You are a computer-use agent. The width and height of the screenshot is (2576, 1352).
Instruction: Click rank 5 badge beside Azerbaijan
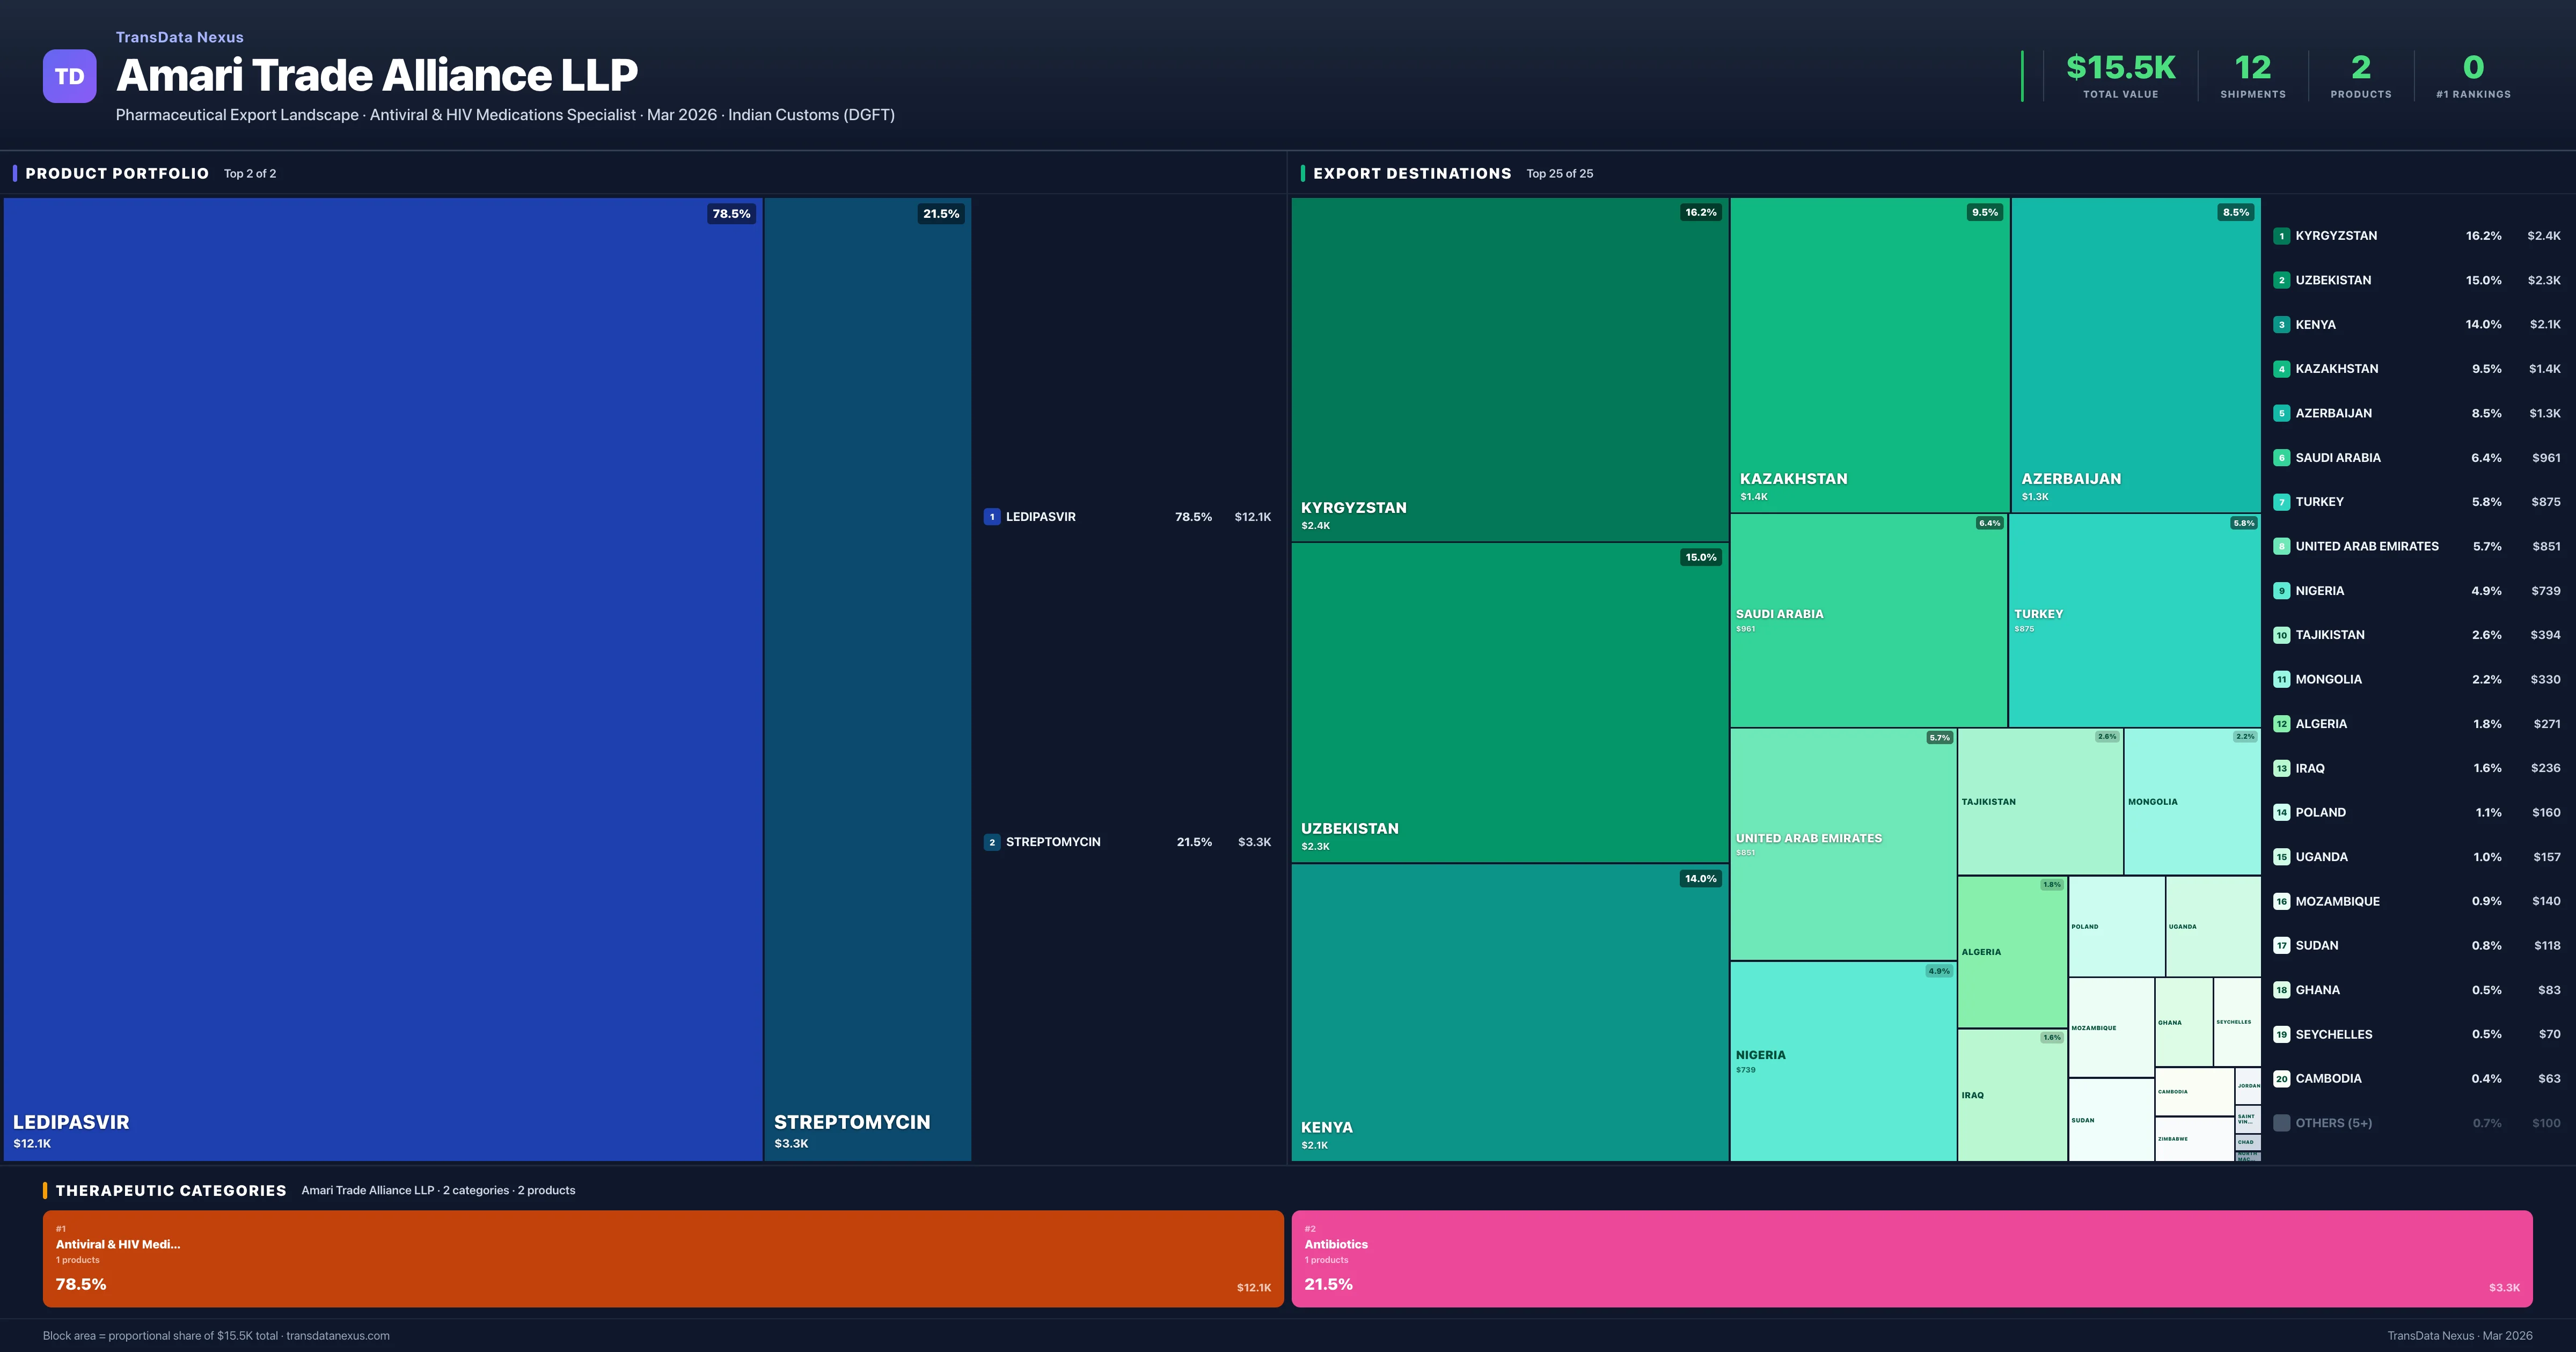pyautogui.click(x=2281, y=413)
